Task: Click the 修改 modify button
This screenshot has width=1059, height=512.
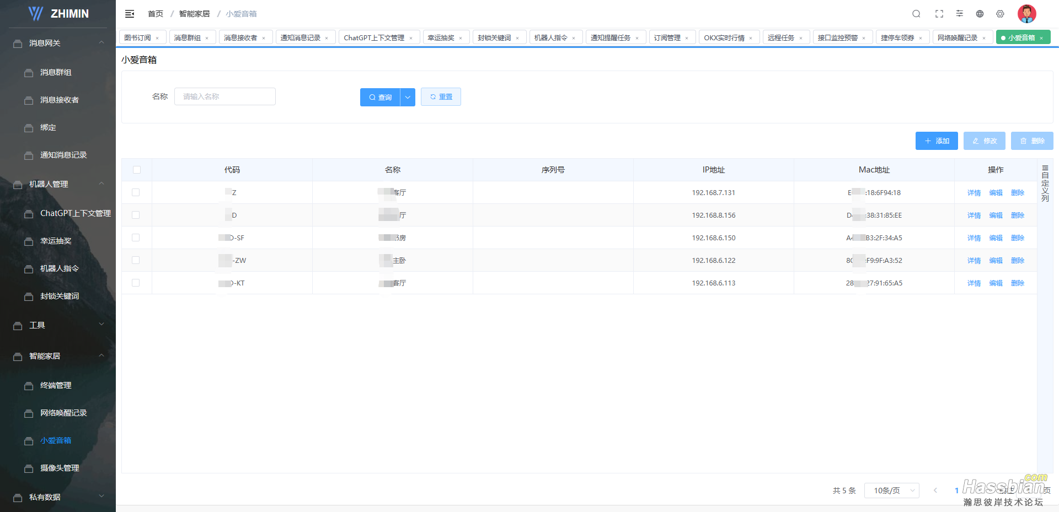Action: pos(985,141)
